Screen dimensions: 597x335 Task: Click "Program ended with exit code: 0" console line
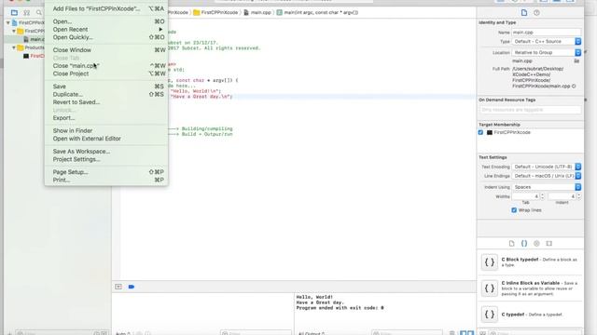click(x=340, y=308)
